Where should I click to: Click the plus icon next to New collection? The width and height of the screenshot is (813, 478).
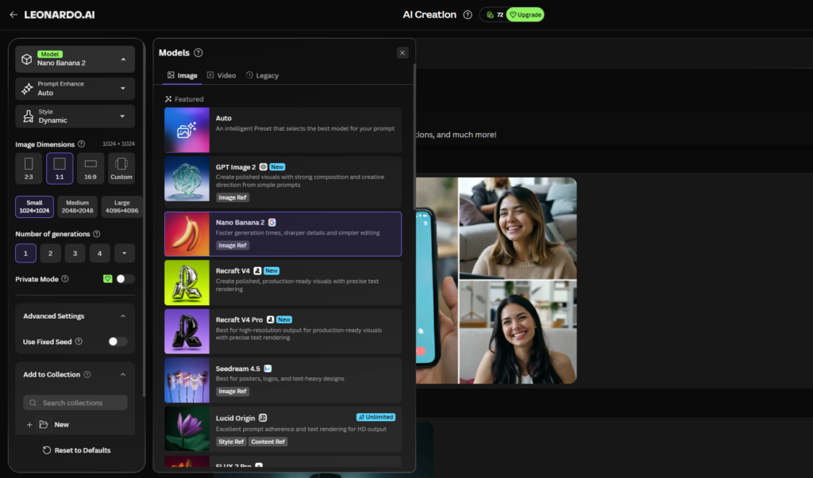pos(29,425)
